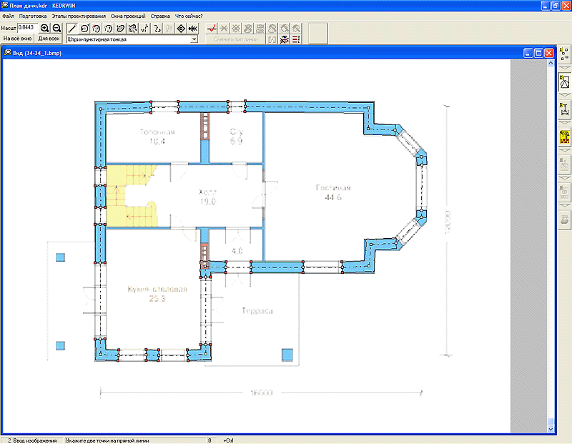
Task: Click the 'Терраса' label on the plan
Action: coord(257,311)
